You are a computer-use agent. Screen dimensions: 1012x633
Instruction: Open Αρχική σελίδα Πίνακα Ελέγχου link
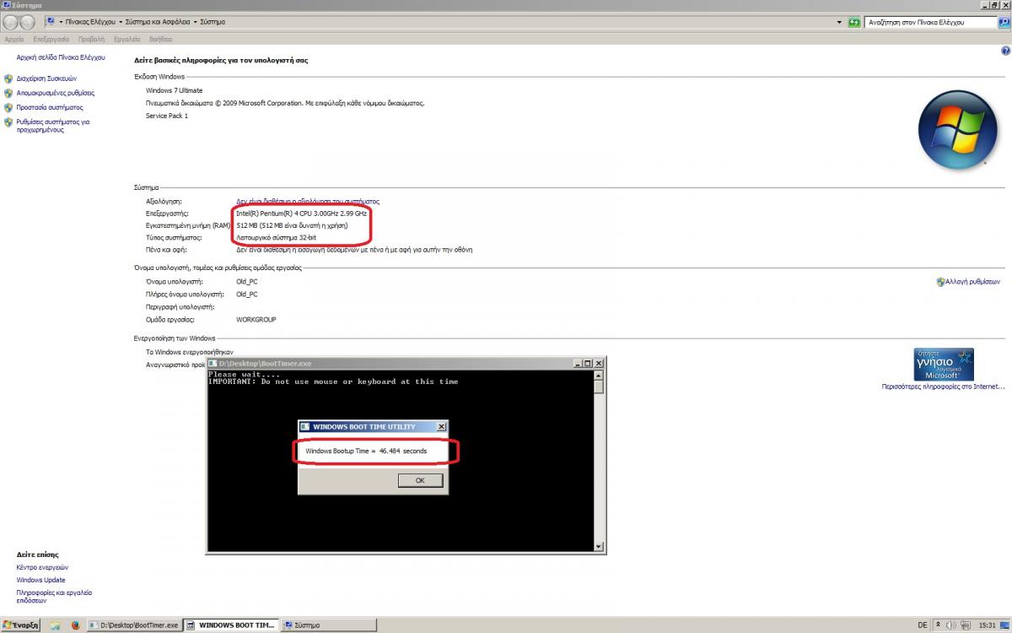pyautogui.click(x=61, y=57)
